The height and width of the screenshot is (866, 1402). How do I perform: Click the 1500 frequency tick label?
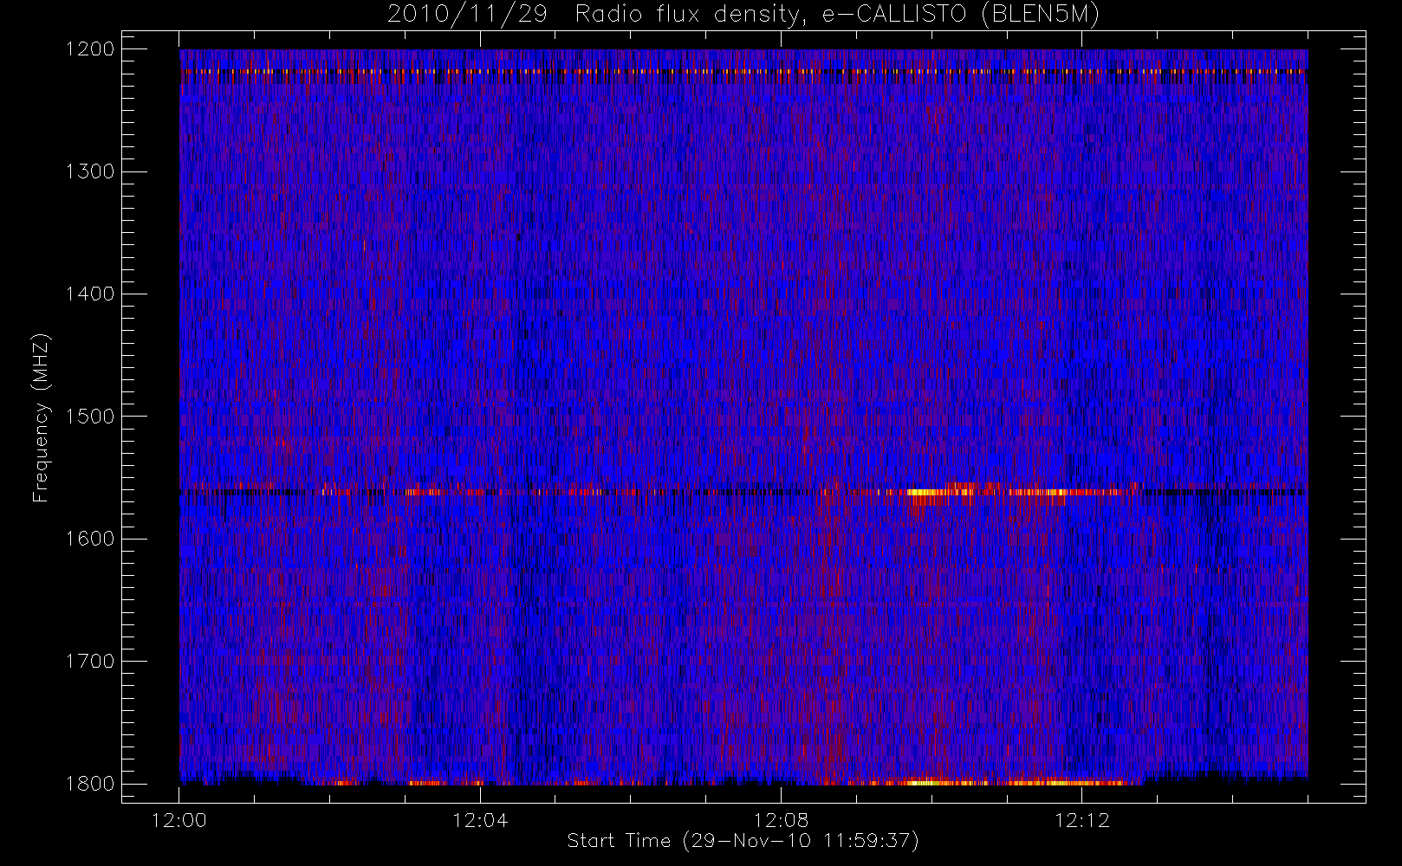click(x=90, y=417)
